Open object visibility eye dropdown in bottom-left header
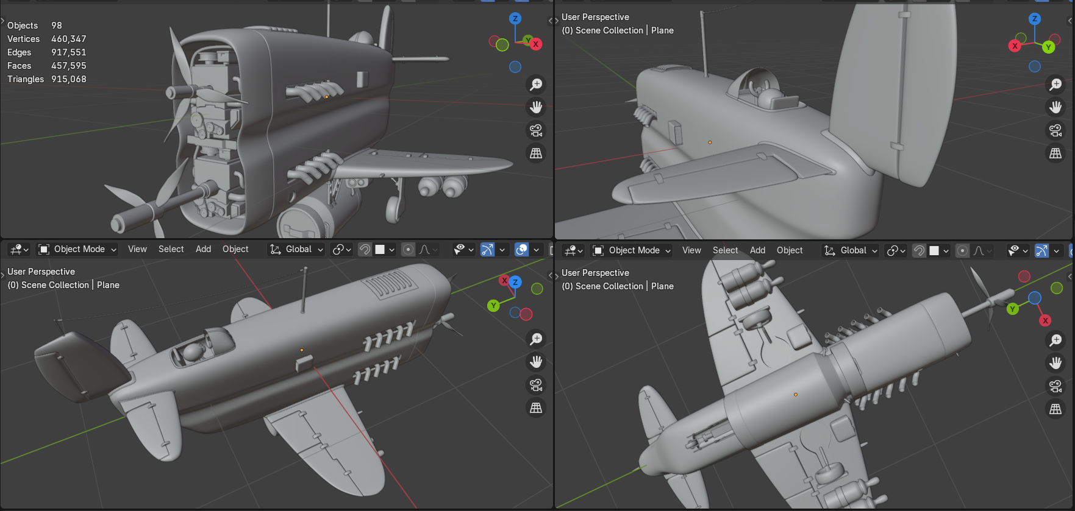This screenshot has height=511, width=1075. click(x=464, y=249)
